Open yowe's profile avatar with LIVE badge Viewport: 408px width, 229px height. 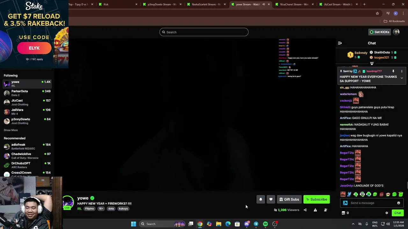pos(68,202)
